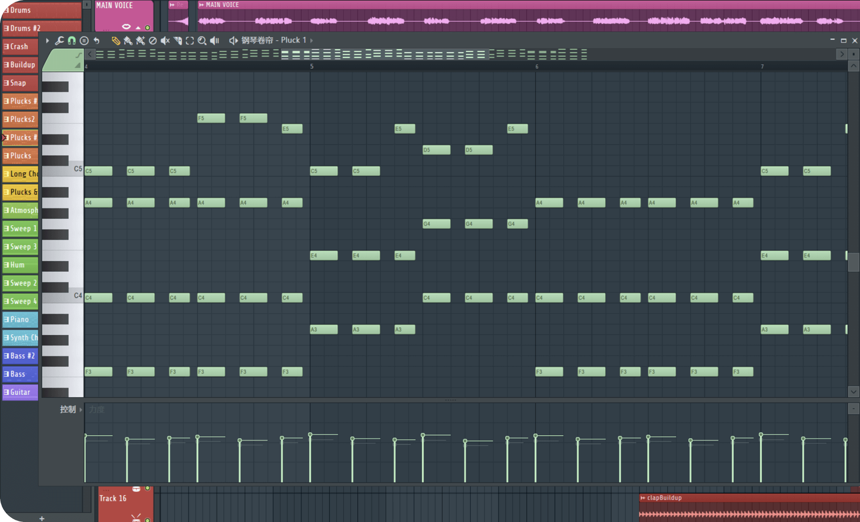Screen dimensions: 860x522
Task: Click the first F5 note
Action: click(211, 118)
